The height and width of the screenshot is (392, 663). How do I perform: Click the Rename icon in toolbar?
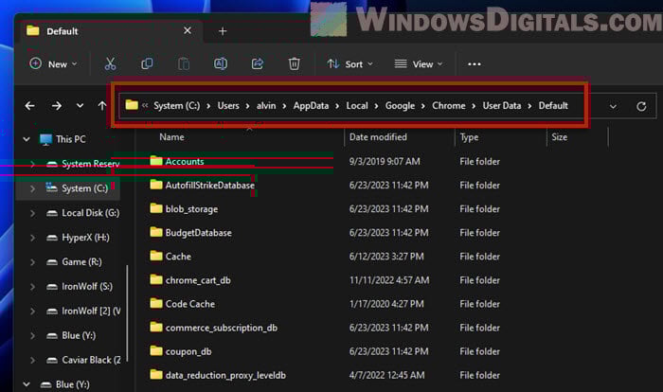tap(221, 63)
